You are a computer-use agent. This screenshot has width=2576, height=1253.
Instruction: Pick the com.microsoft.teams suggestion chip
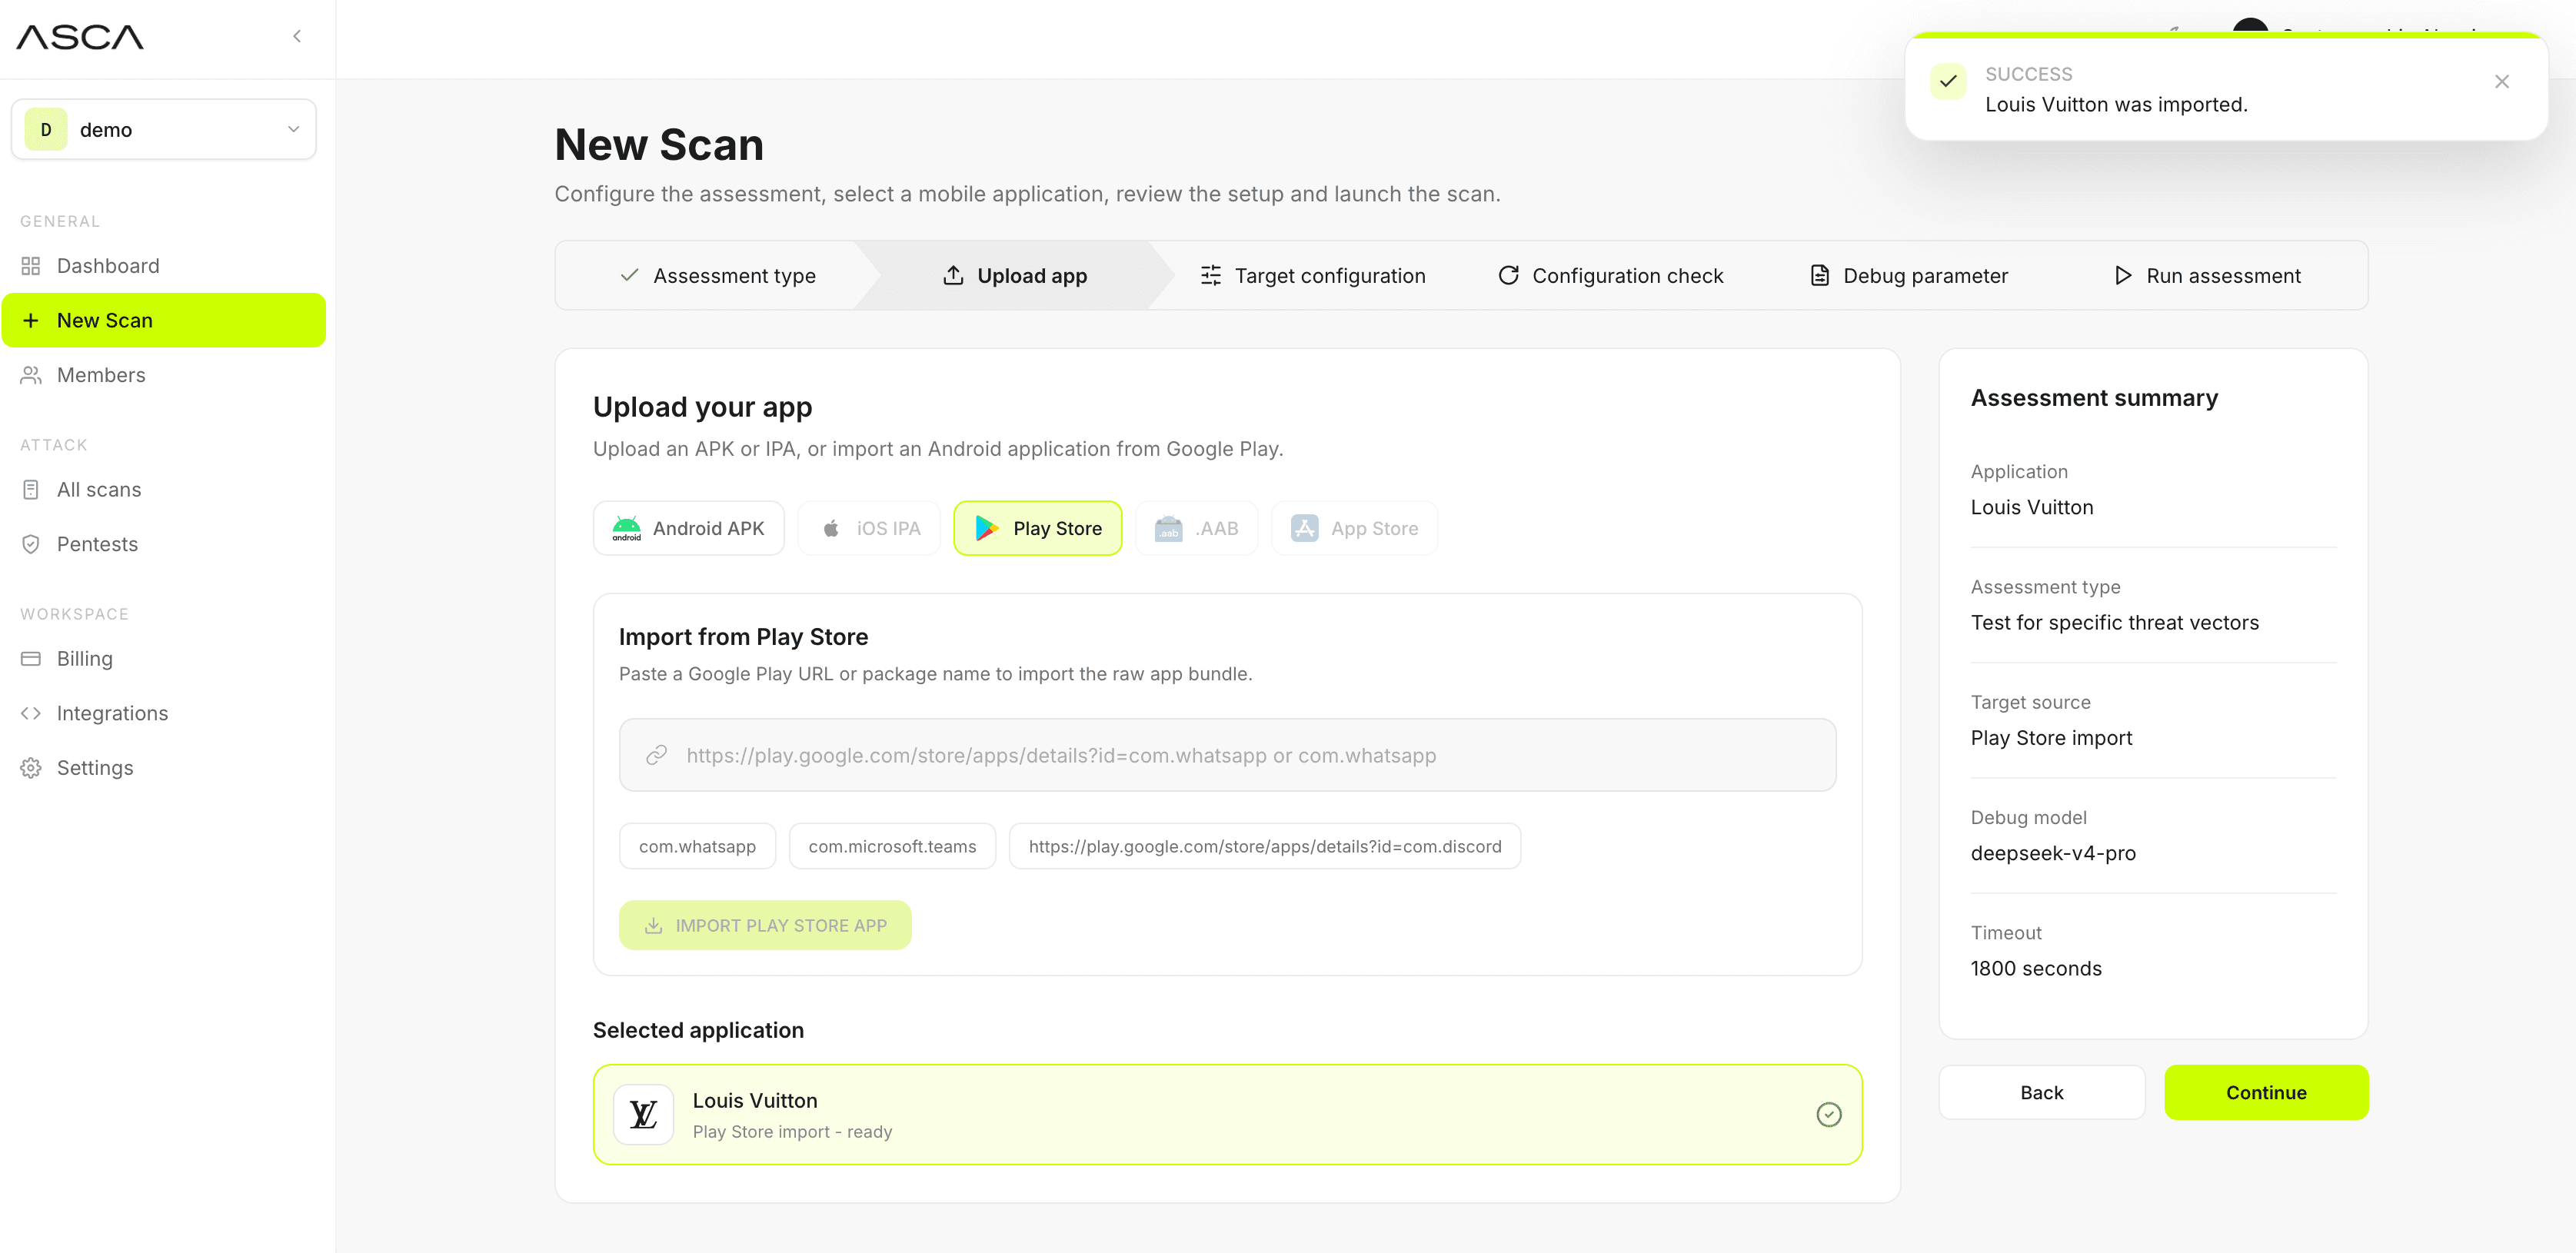(x=892, y=846)
